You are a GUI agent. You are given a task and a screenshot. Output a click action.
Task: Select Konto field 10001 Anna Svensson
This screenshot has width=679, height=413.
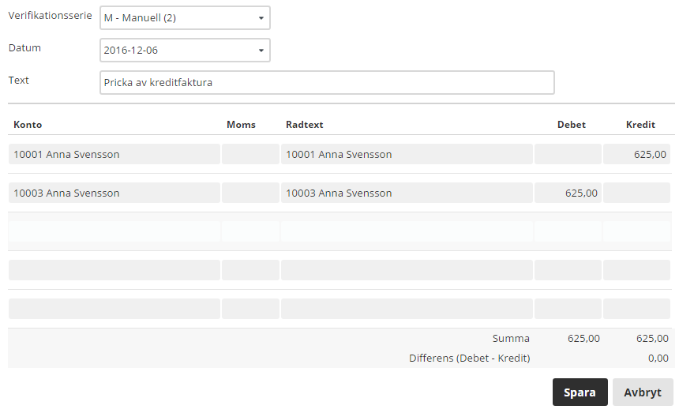(114, 154)
